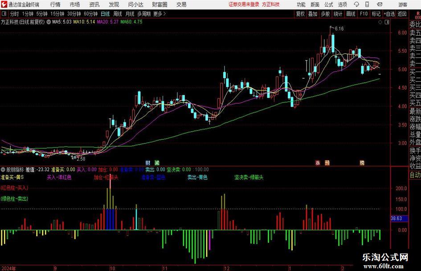Click the 6.16 high price label

(339, 29)
